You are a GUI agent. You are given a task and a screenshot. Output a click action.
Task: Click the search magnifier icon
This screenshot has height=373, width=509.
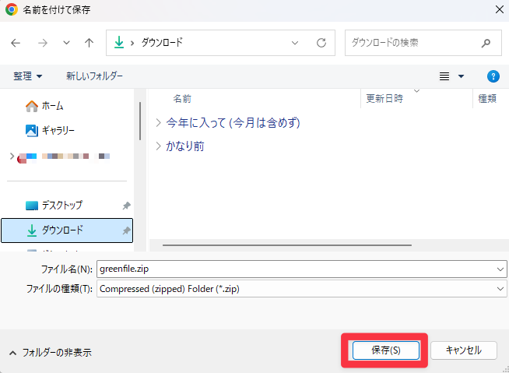tap(486, 43)
